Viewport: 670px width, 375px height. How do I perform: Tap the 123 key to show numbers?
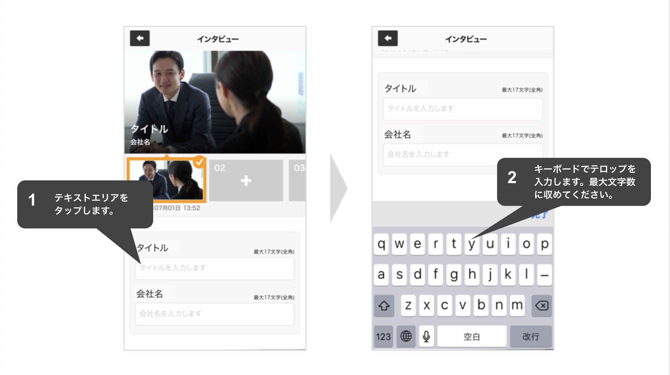pyautogui.click(x=383, y=336)
